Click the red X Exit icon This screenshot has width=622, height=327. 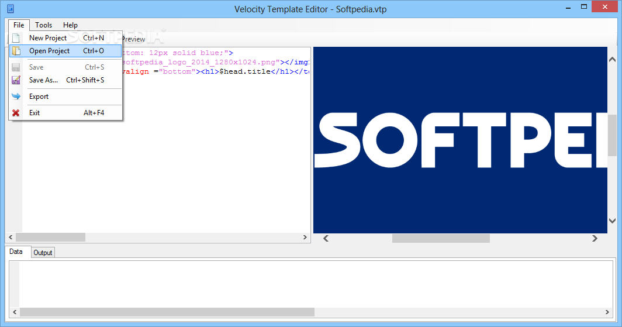pos(16,113)
